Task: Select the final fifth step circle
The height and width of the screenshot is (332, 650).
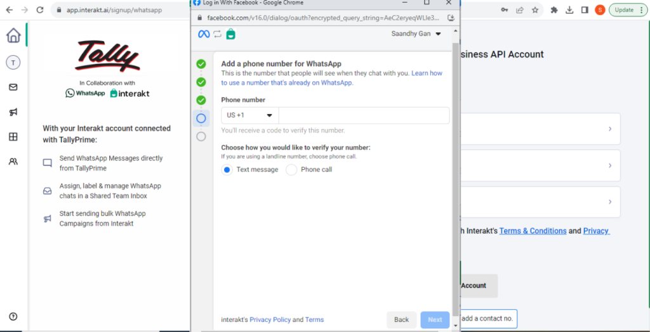Action: 201,137
